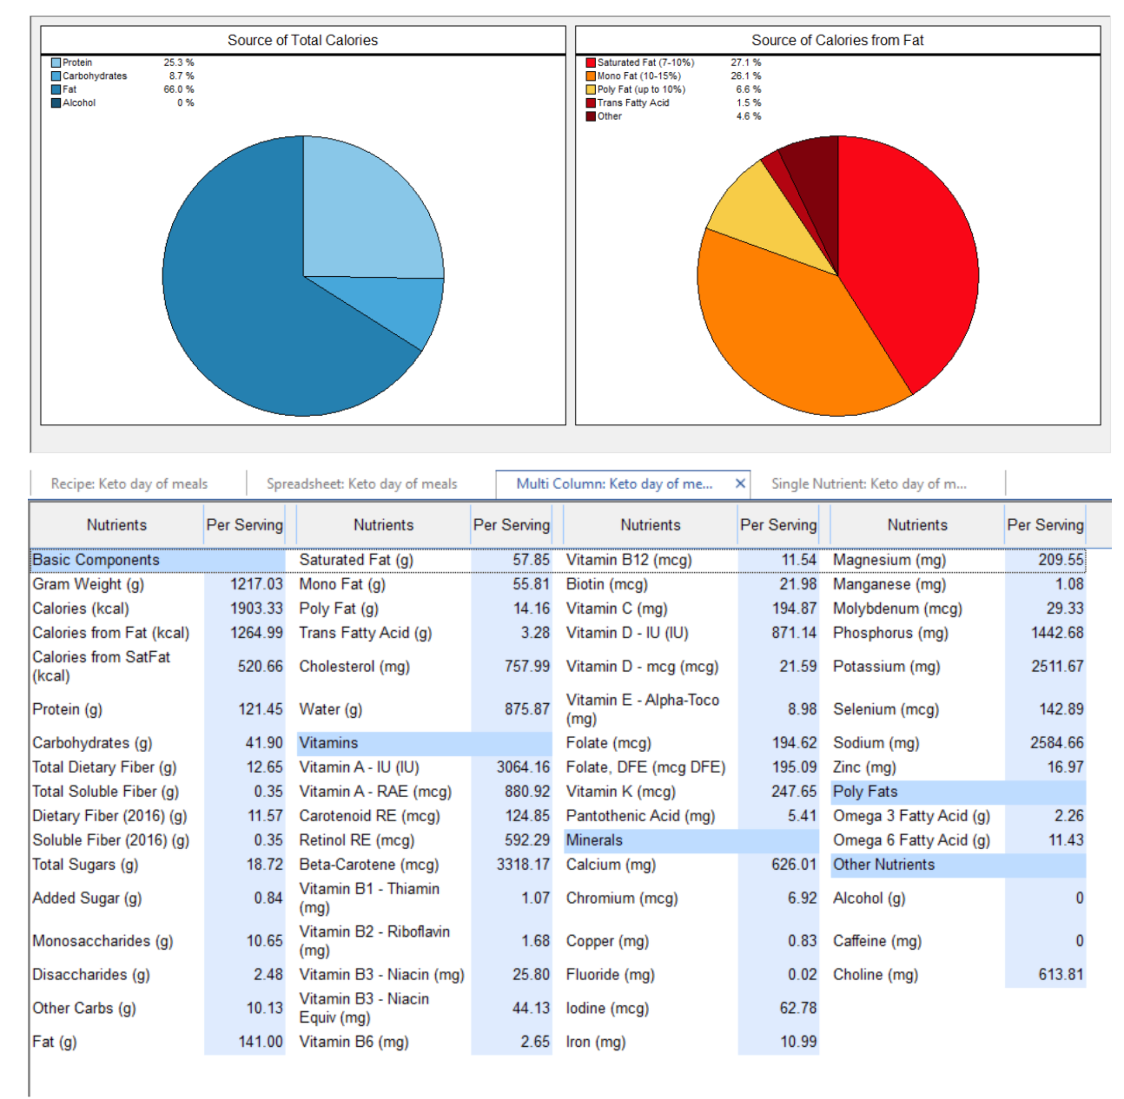Click the Vitamin B6 (mg) label
The image size is (1124, 1099).
pyautogui.click(x=354, y=1042)
